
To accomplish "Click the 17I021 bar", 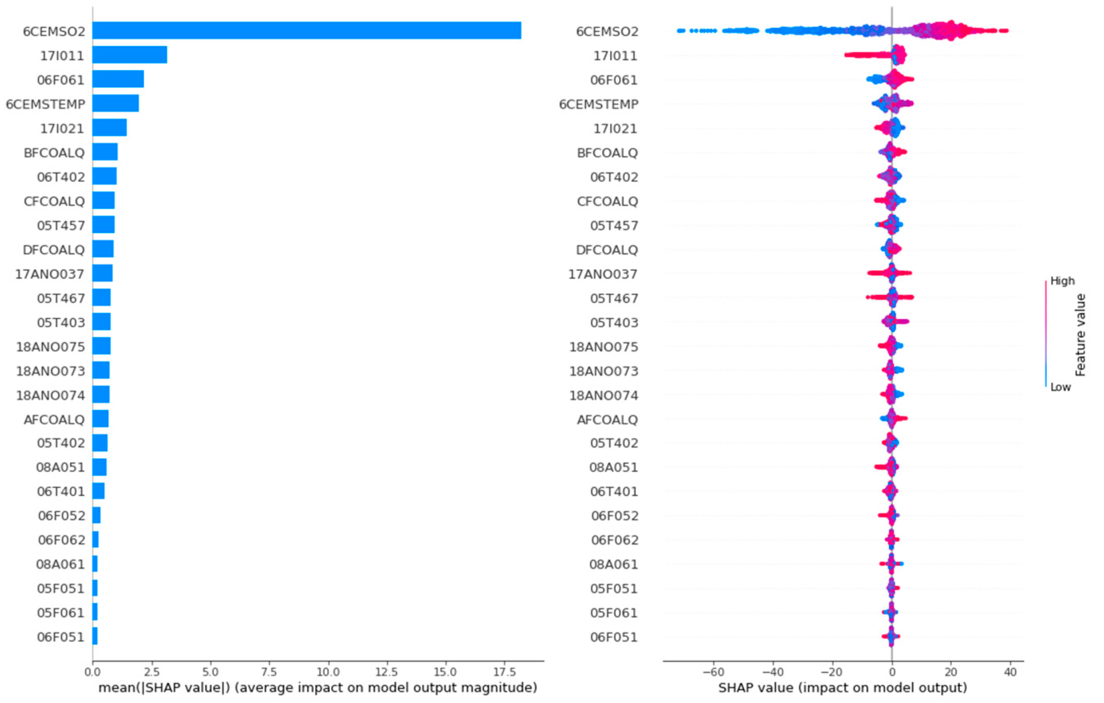I will coord(109,127).
